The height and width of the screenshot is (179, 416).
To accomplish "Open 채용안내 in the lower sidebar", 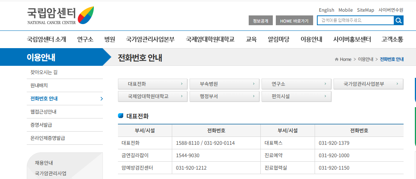I will 44,163.
